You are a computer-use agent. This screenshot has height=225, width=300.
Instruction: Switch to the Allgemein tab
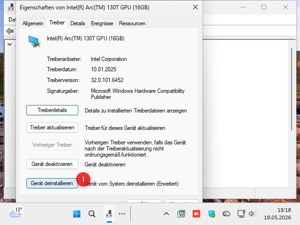coord(33,23)
